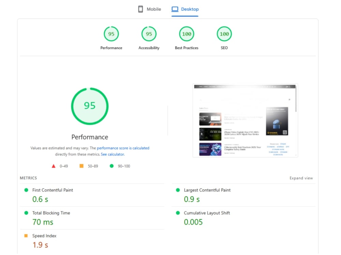Click the green circle 90–100 legend icon

pyautogui.click(x=112, y=166)
